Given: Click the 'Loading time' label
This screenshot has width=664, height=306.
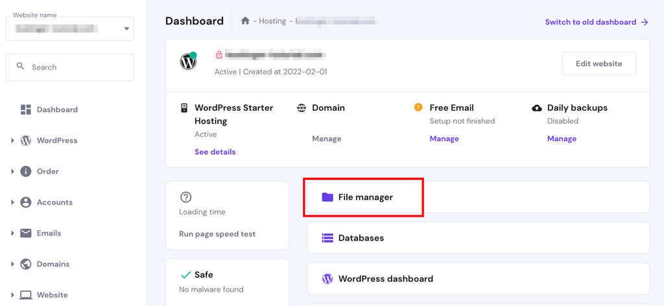Looking at the screenshot, I should (x=202, y=212).
